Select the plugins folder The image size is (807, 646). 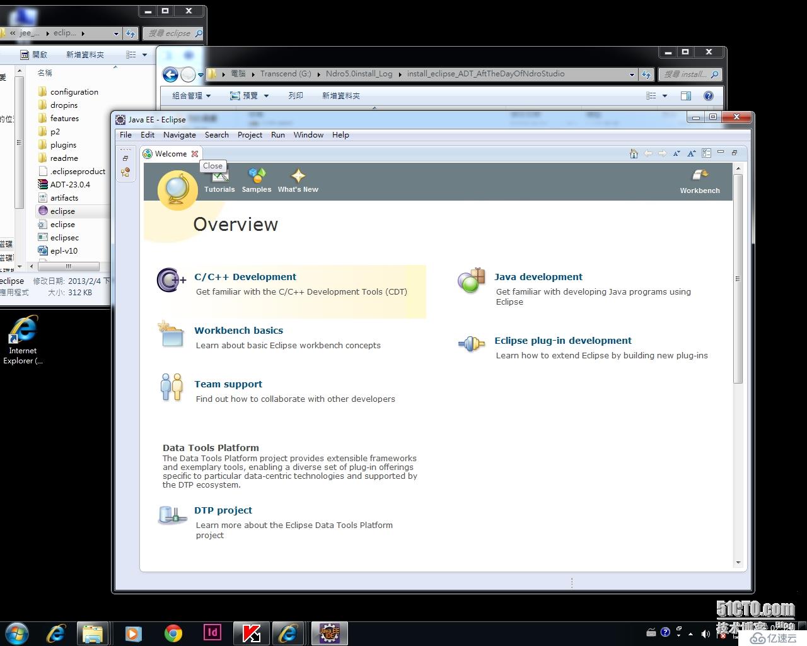coord(57,145)
